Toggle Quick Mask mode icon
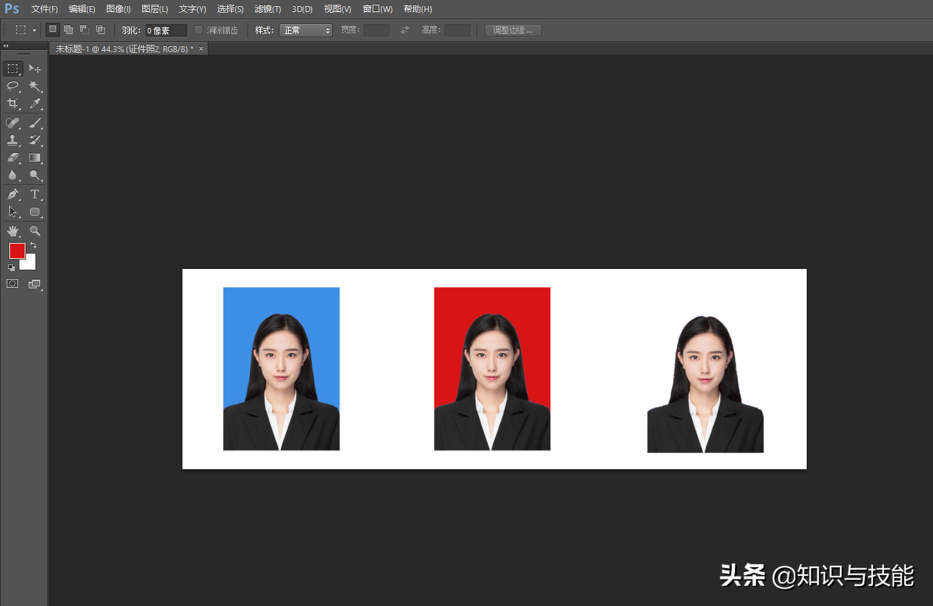 pos(13,284)
